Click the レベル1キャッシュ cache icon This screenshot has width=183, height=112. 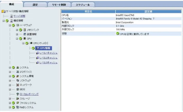(x=37, y=53)
